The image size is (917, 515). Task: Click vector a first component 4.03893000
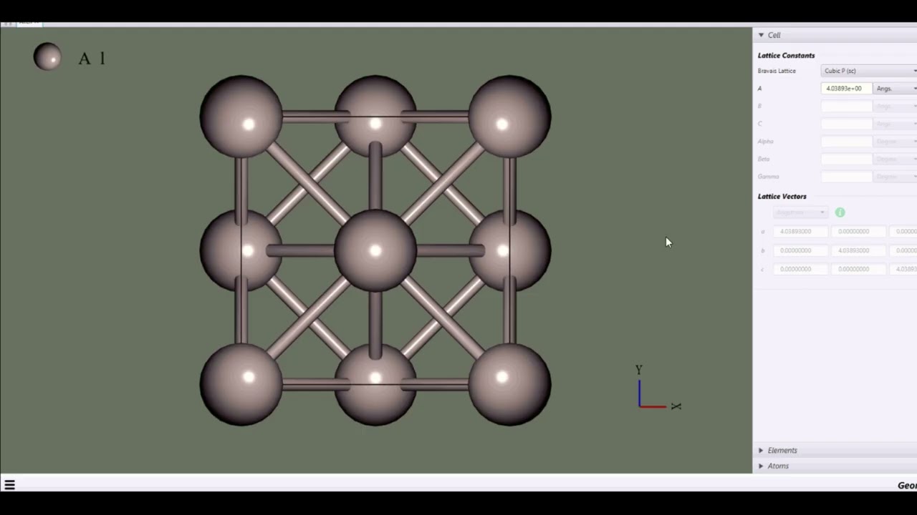pos(800,232)
